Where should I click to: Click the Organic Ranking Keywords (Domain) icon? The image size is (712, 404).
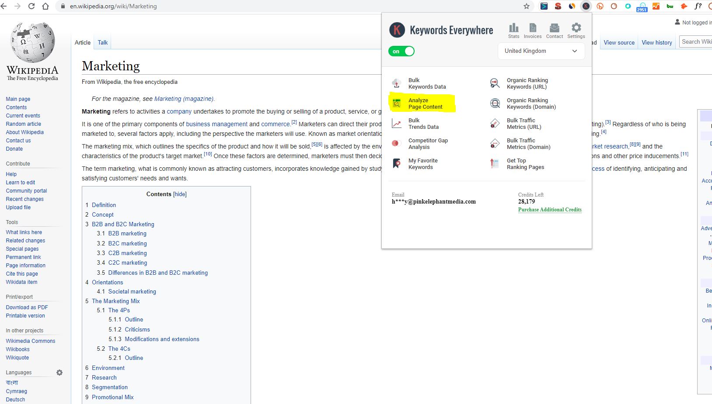(495, 103)
